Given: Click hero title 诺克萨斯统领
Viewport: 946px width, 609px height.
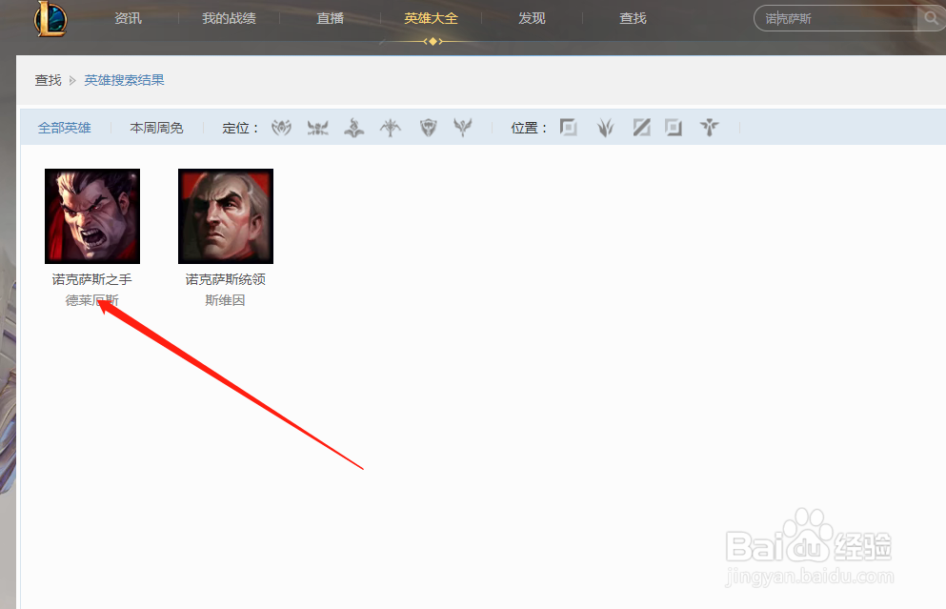Looking at the screenshot, I should [x=225, y=279].
